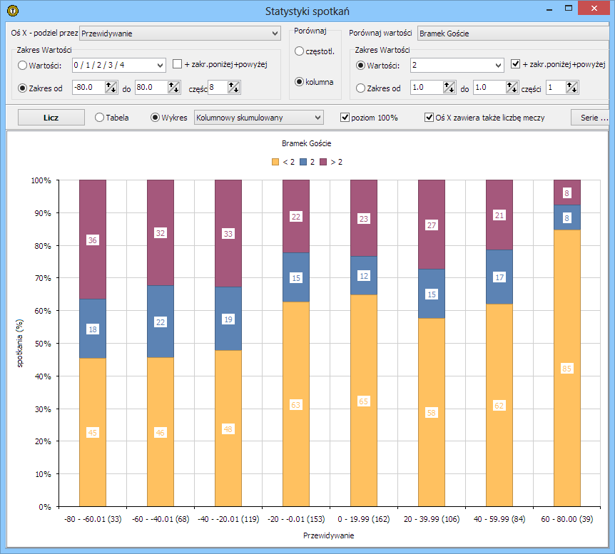Toggle 'Oś X zawiera także liczbę meczy'
Image resolution: width=615 pixels, height=554 pixels.
(429, 117)
